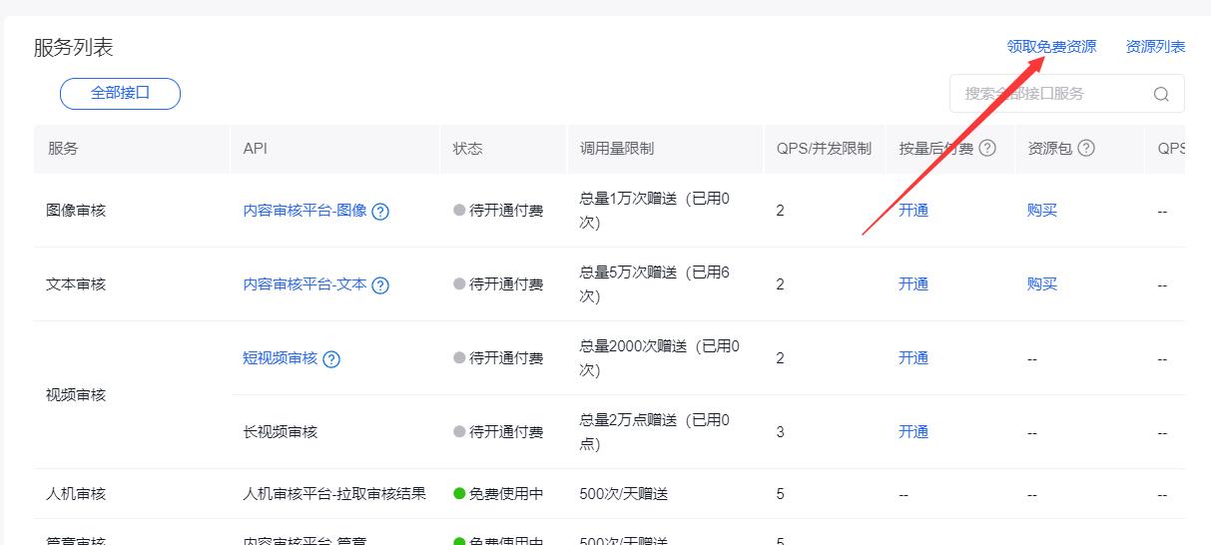
Task: Click 调用量限制 column header
Action: (617, 149)
